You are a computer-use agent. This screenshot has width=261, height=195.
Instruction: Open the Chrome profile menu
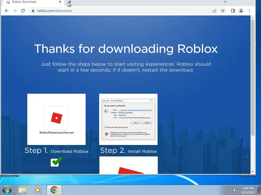coord(241,11)
